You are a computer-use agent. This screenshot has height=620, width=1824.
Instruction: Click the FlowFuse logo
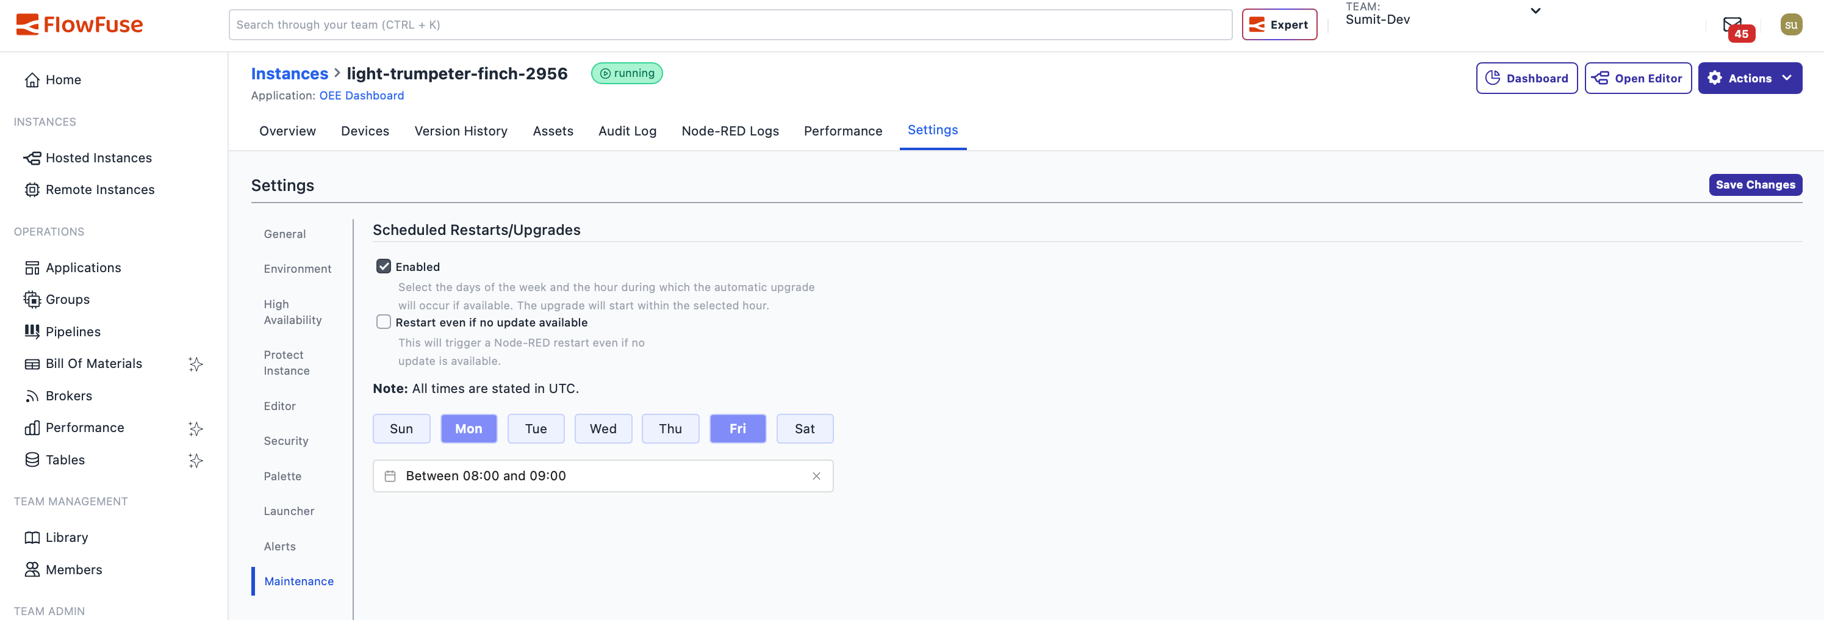pyautogui.click(x=78, y=23)
